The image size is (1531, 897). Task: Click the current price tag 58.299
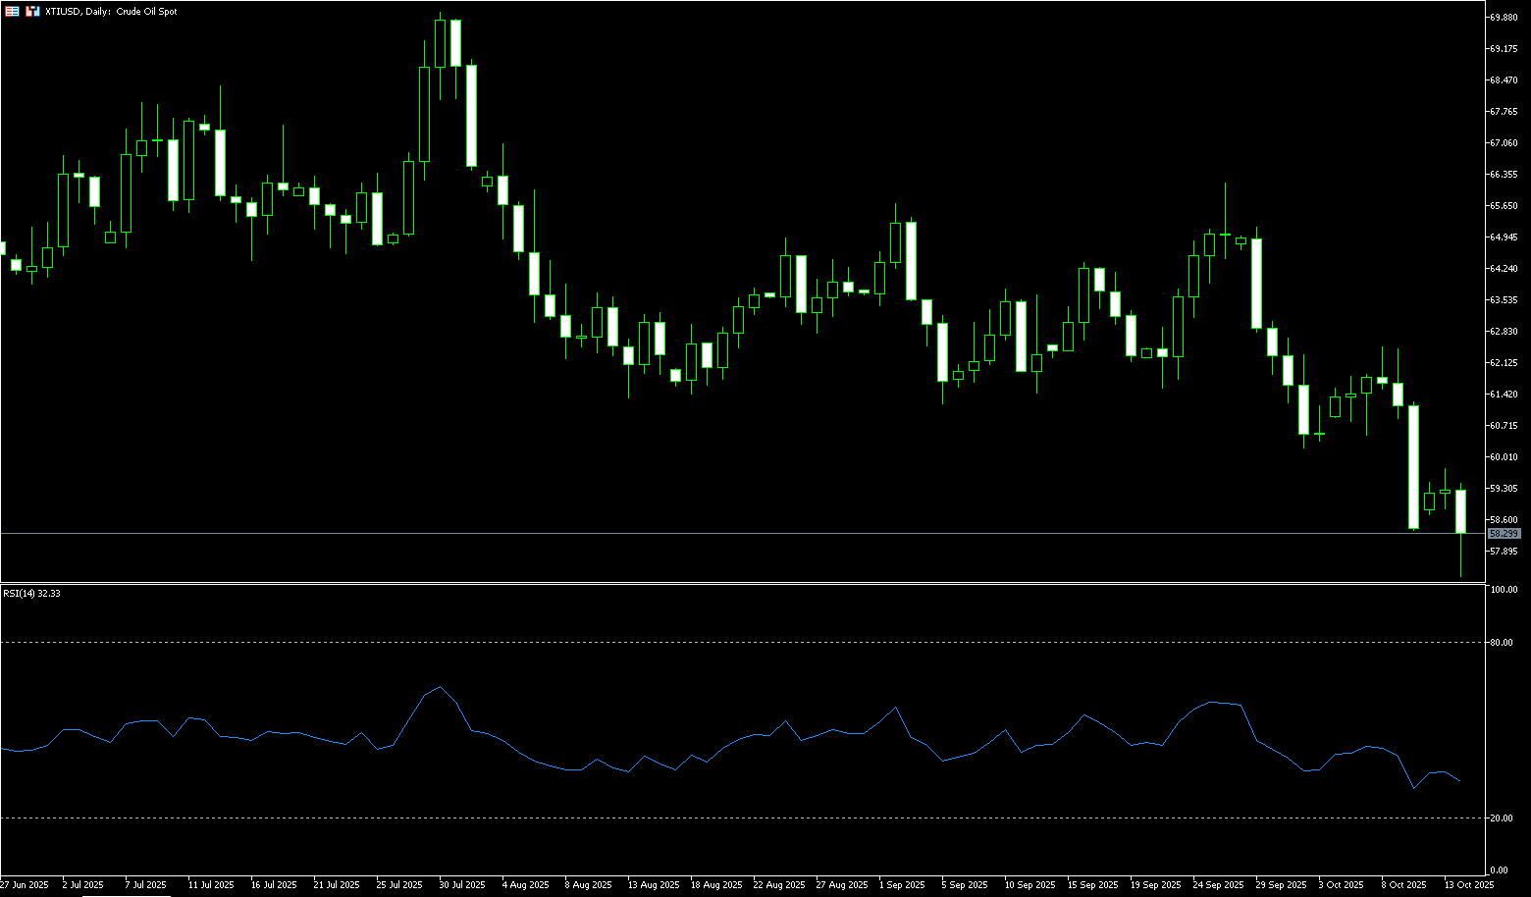1504,534
